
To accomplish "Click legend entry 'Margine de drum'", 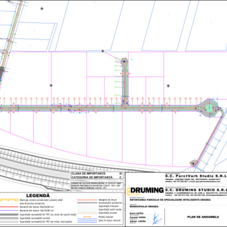I will [x=108, y=200].
